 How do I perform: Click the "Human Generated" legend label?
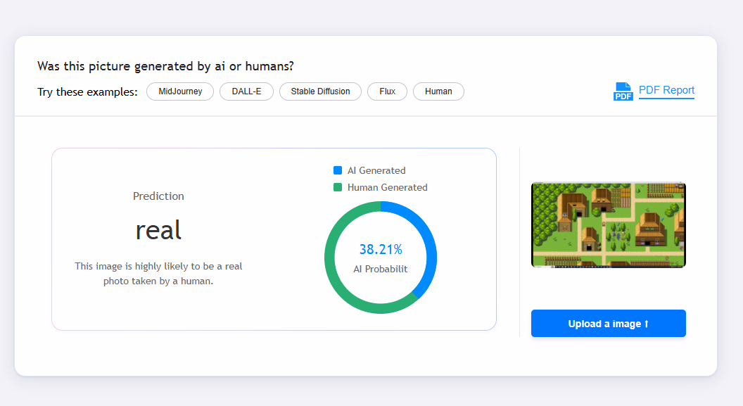tap(387, 187)
